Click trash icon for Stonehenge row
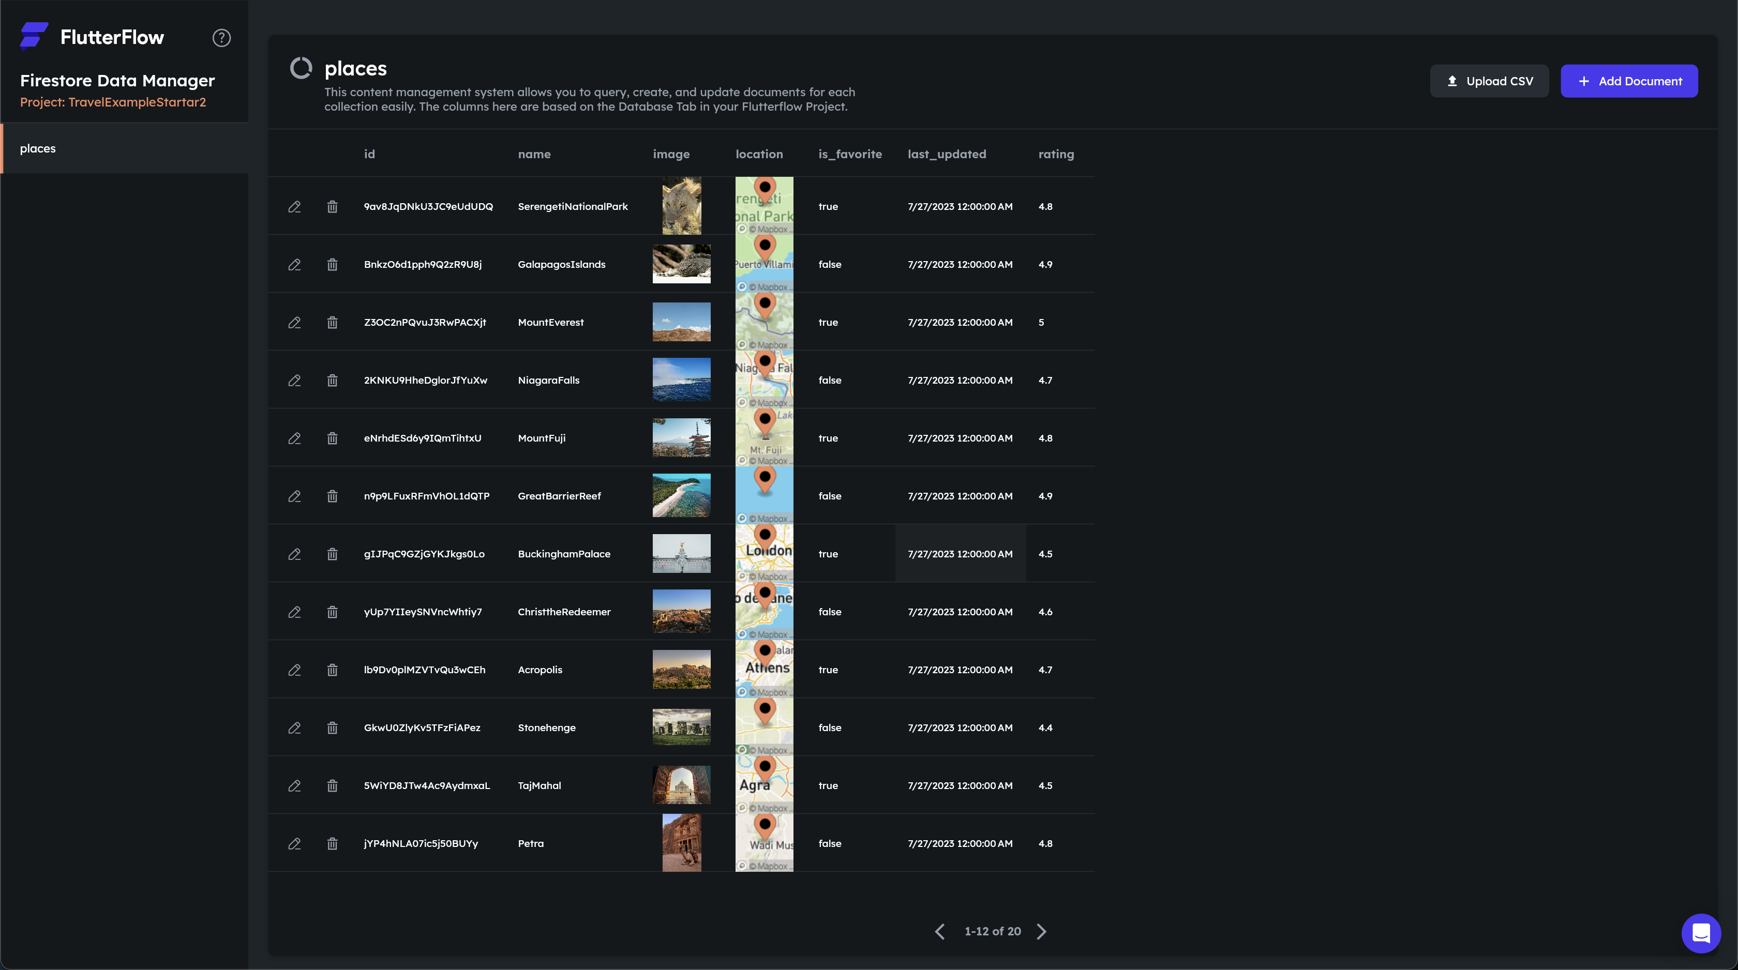The height and width of the screenshot is (970, 1738). [x=332, y=728]
